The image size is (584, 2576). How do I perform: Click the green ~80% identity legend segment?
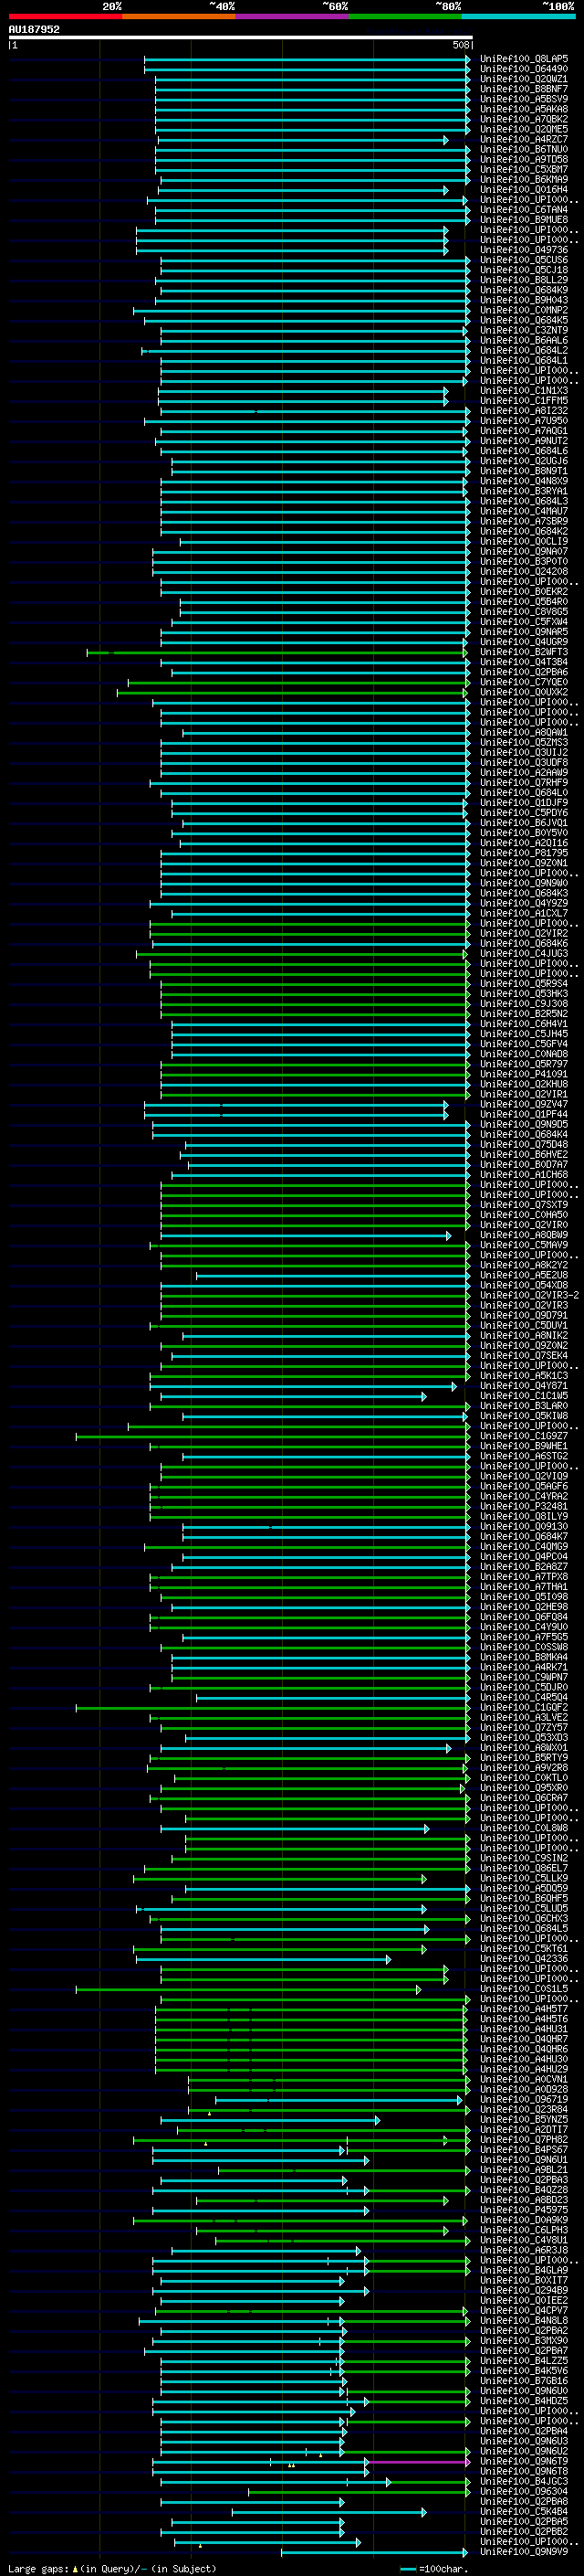coord(405,17)
